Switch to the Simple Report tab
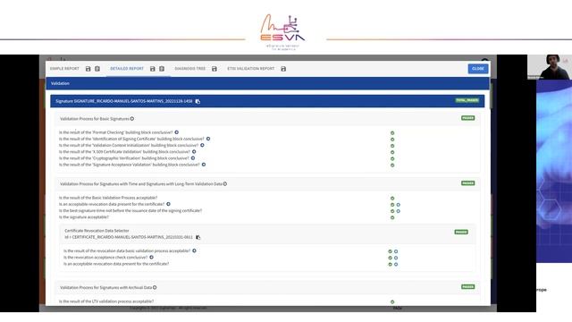The height and width of the screenshot is (322, 572). coord(64,69)
